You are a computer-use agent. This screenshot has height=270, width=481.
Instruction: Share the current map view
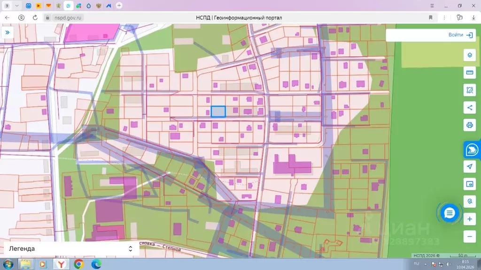point(470,107)
